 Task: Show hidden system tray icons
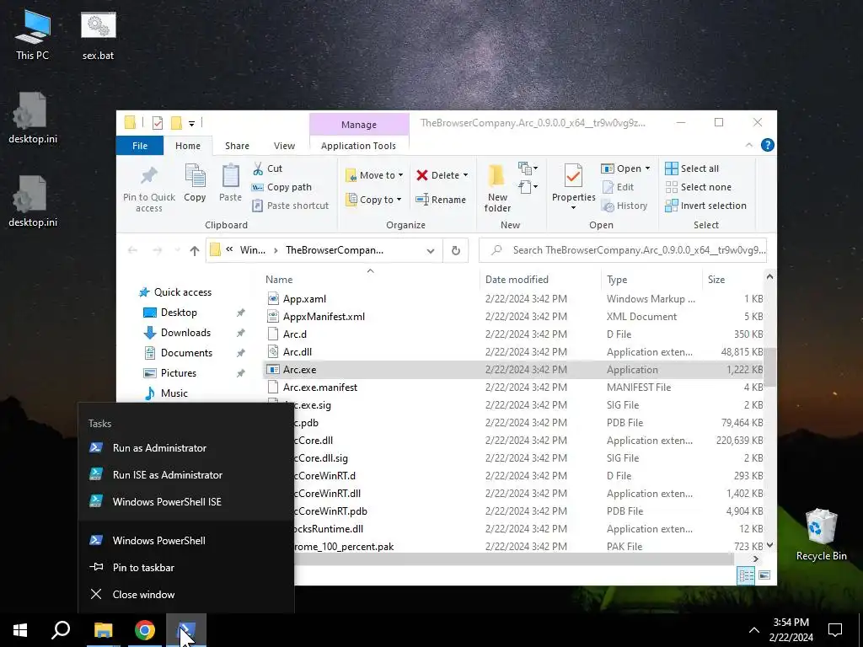pos(754,630)
